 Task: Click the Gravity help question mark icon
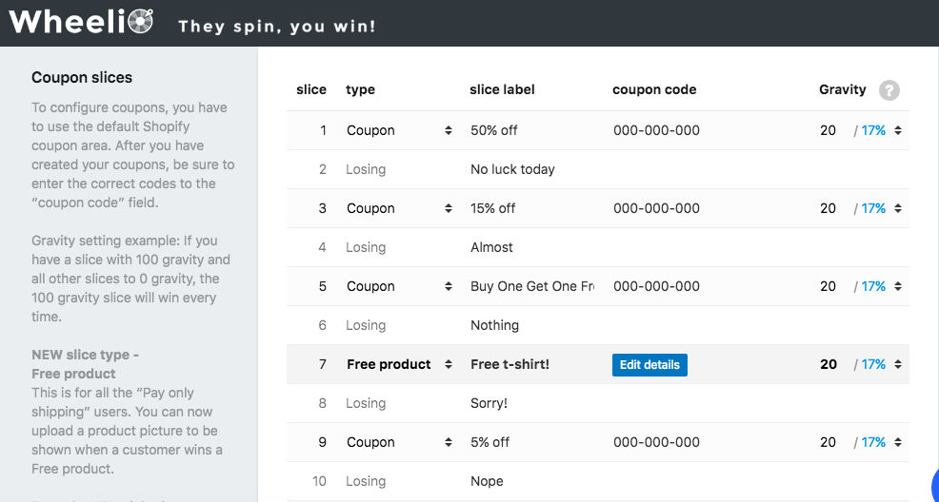pyautogui.click(x=889, y=90)
